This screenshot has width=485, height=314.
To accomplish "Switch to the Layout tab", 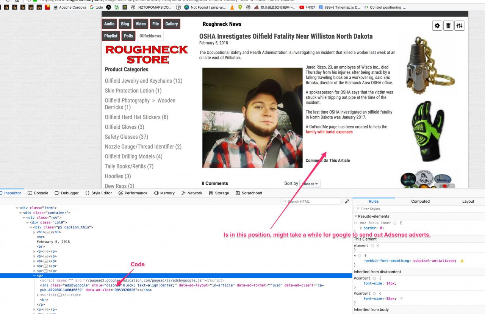I will point(468,202).
